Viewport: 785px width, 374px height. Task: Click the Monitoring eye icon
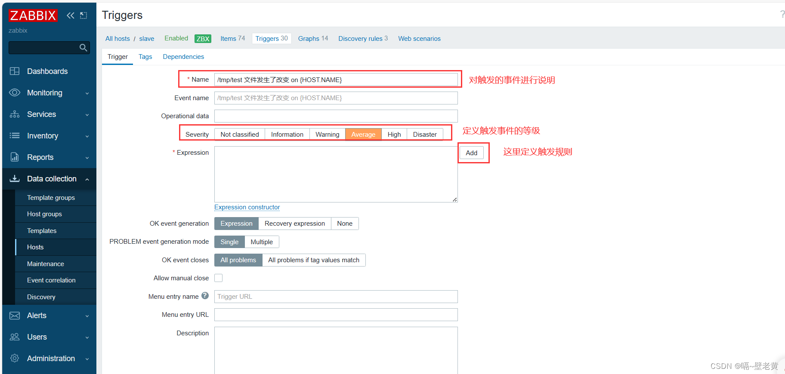(15, 93)
